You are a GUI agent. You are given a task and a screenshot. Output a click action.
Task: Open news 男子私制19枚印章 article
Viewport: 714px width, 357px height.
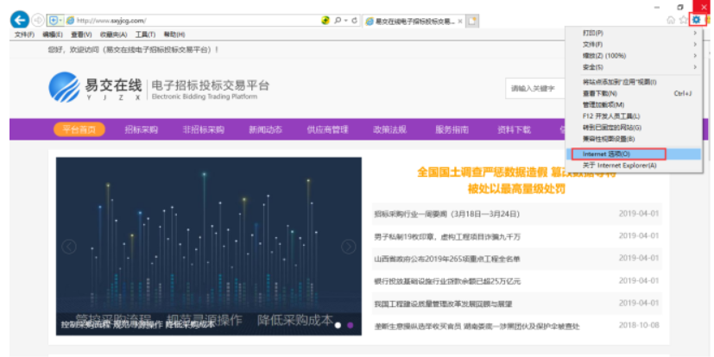[447, 237]
